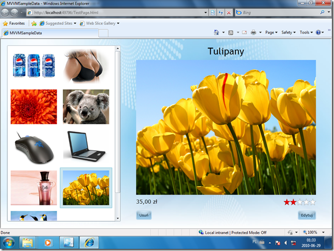Screen dimensions: 334x251
Task: Select the penguins thumbnail
Action: [x=34, y=216]
